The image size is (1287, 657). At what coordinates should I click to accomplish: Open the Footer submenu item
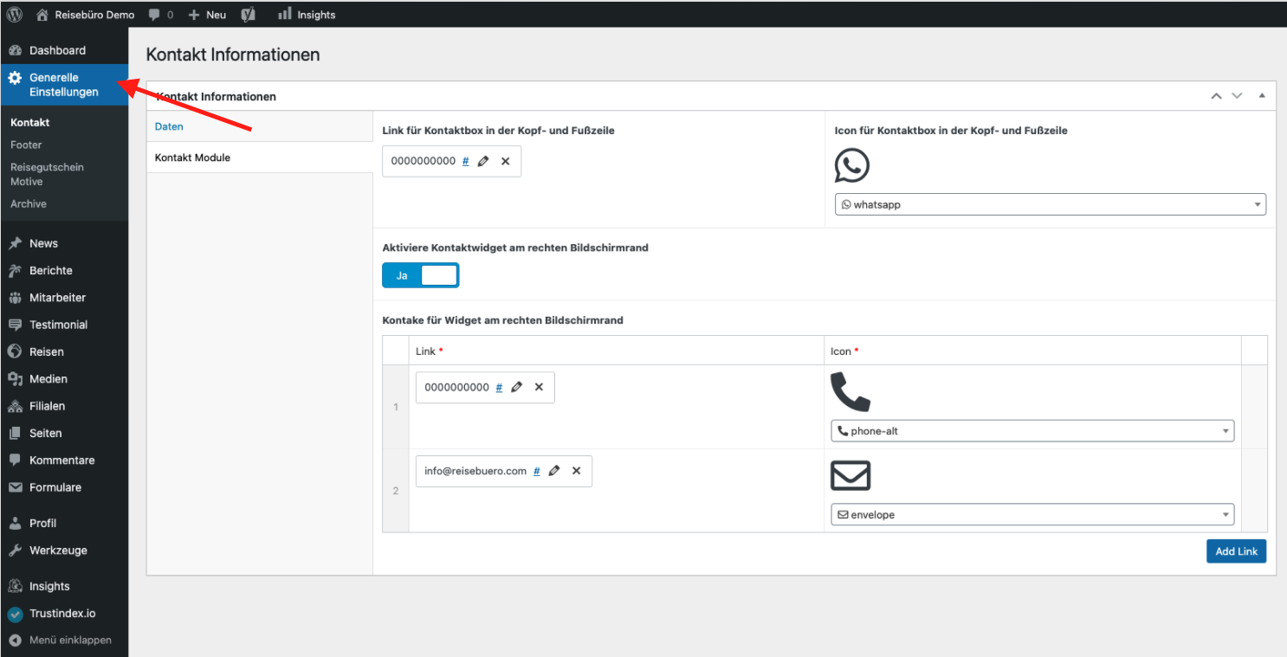pyautogui.click(x=26, y=145)
